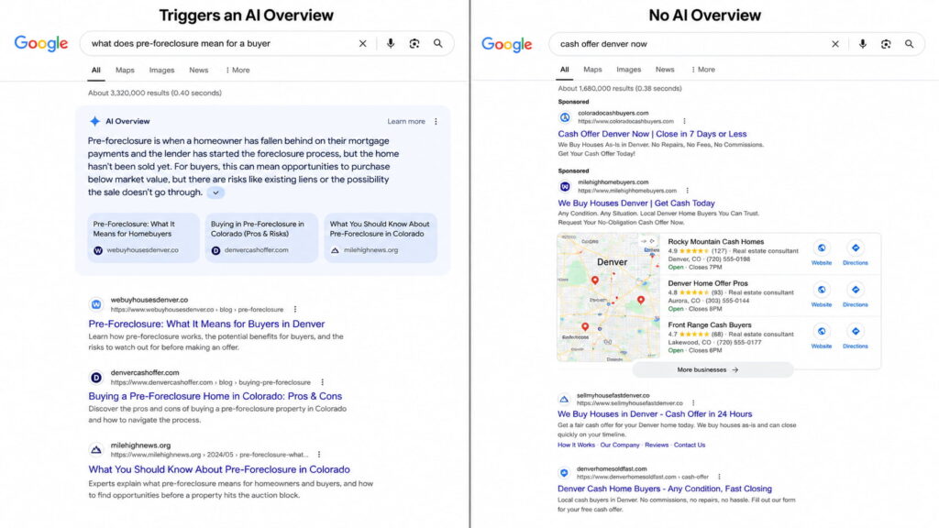939x528 pixels.
Task: Clear the pre-foreclosure search query with the X
Action: pyautogui.click(x=362, y=44)
